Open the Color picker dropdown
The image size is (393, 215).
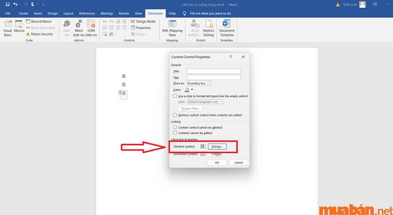(x=189, y=89)
